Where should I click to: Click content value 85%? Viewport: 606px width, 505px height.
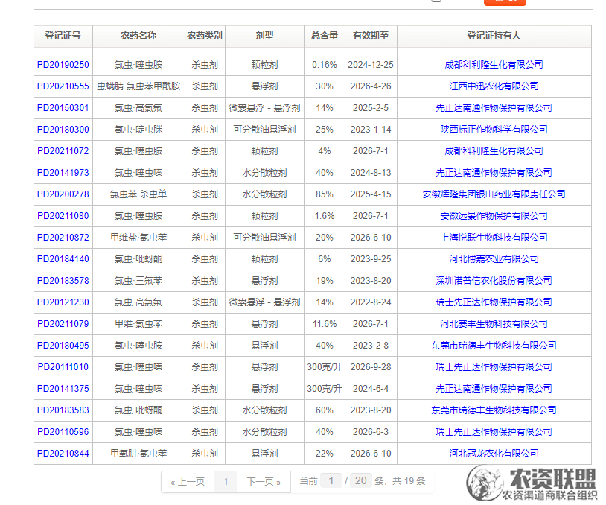325,194
